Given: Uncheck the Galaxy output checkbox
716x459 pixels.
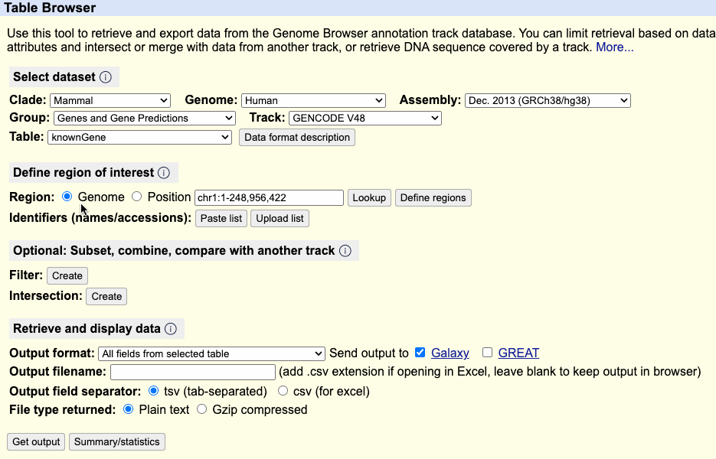Looking at the screenshot, I should (420, 353).
